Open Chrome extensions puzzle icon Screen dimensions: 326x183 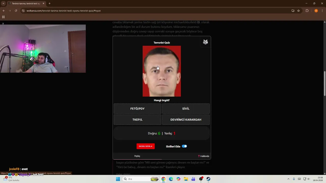[307, 11]
